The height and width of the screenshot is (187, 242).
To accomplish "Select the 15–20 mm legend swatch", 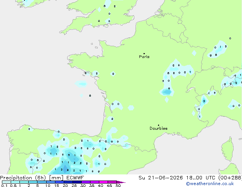I will click(x=59, y=182).
